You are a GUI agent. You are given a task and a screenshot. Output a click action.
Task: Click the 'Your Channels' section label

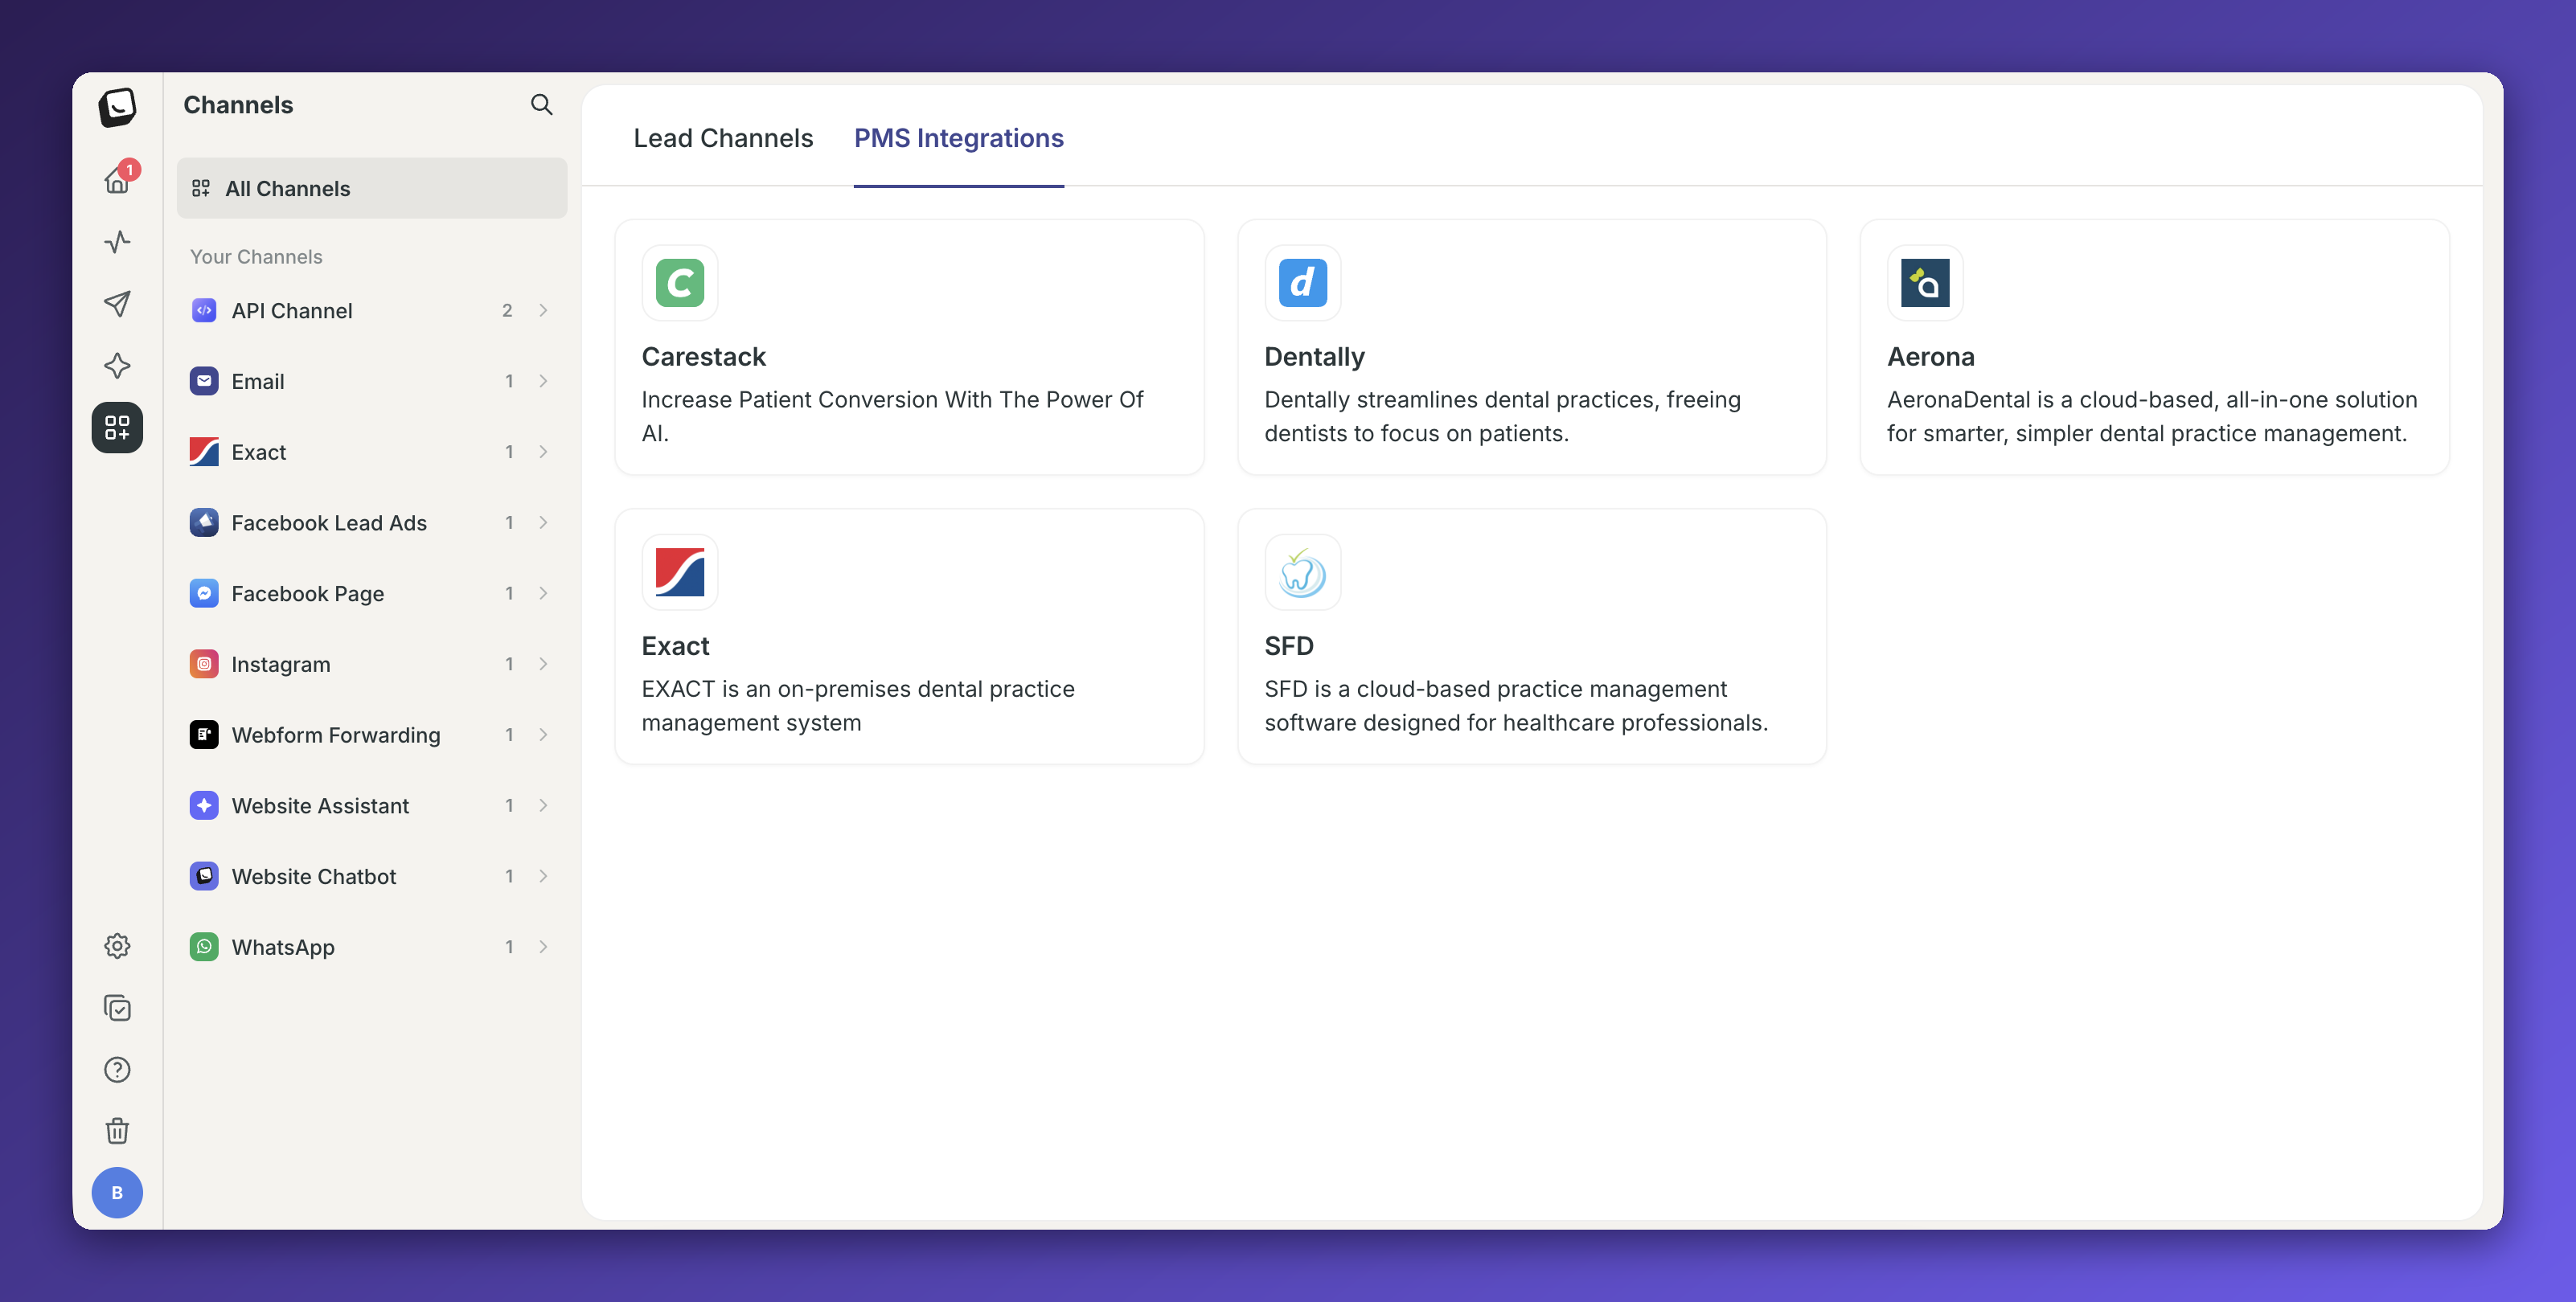[256, 257]
